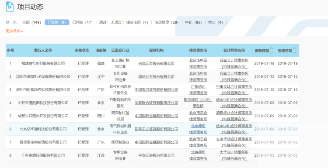
Task: Select the 未通过 status filter
Action: tap(116, 22)
